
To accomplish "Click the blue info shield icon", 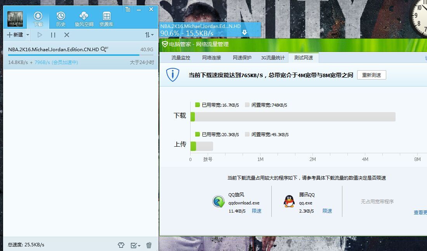I will pyautogui.click(x=173, y=75).
